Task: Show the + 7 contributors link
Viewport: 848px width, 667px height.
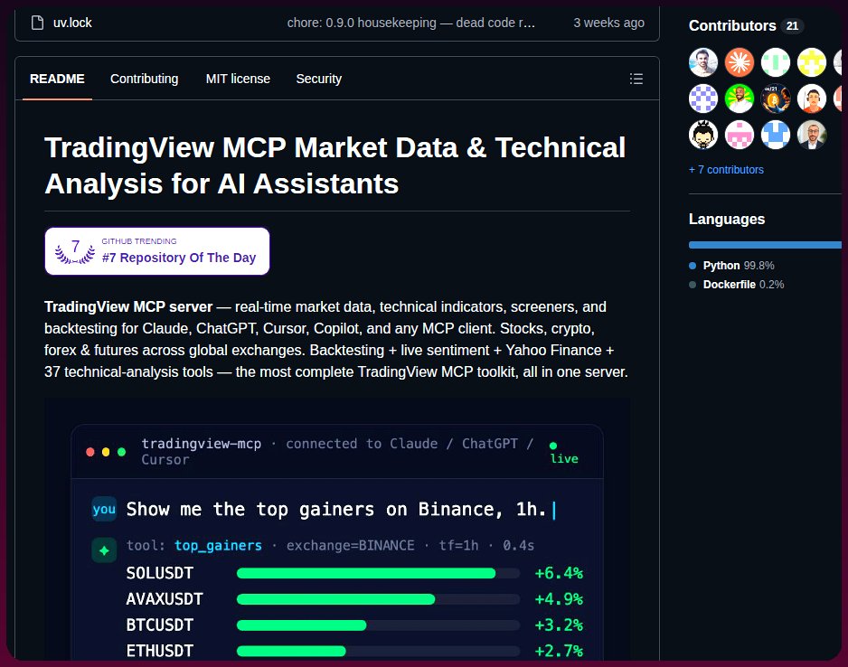Action: [x=726, y=170]
